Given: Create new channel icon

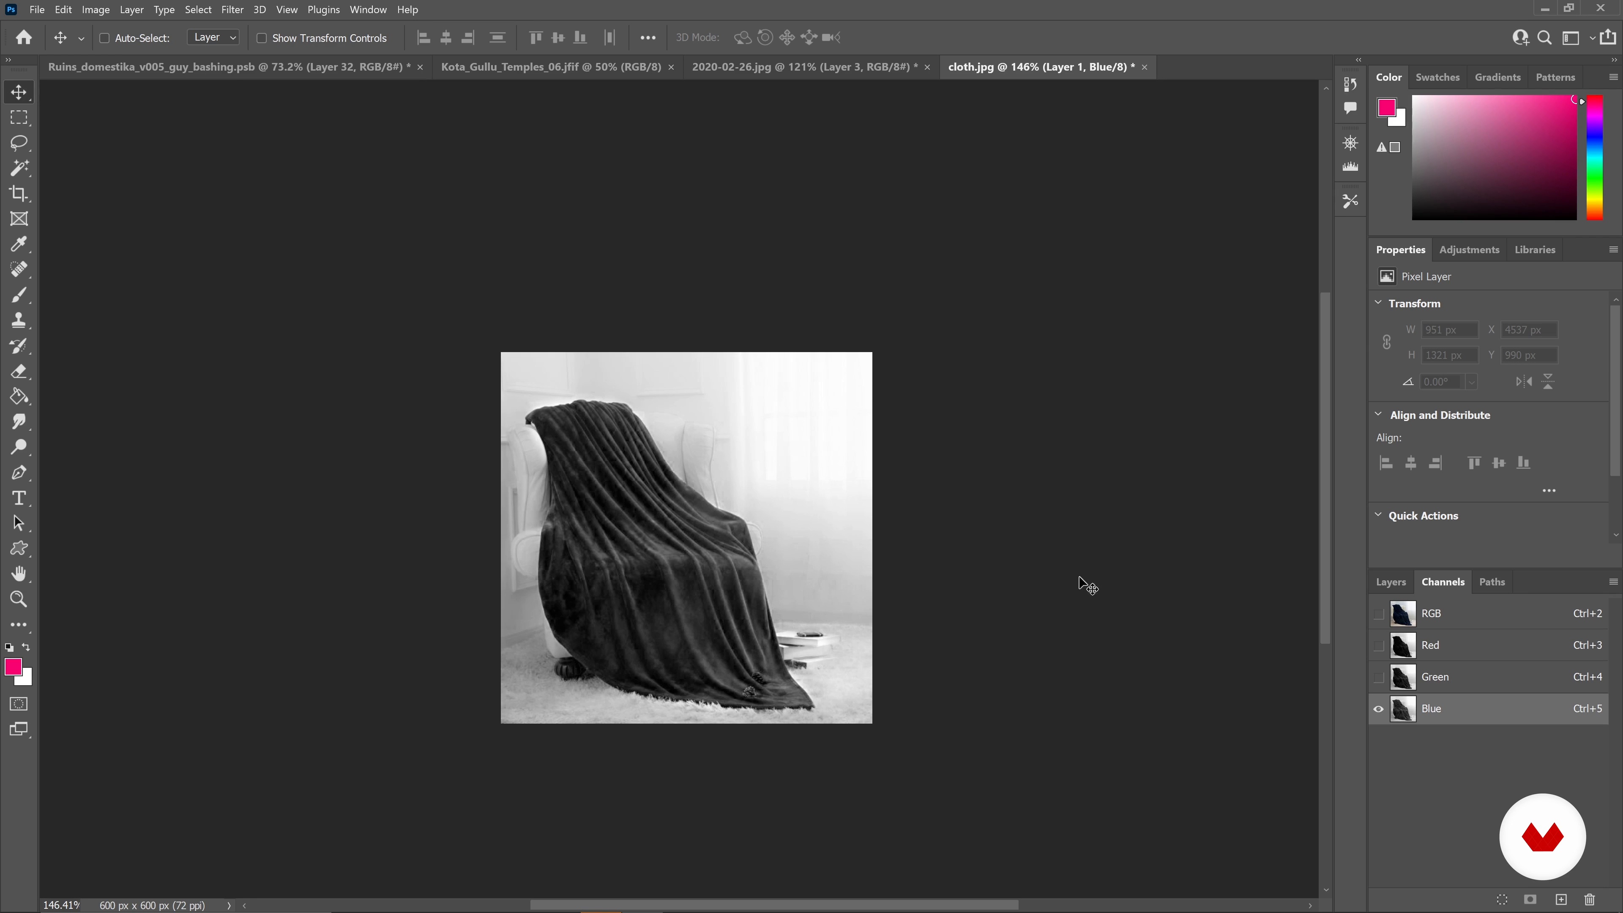Looking at the screenshot, I should pos(1561,900).
